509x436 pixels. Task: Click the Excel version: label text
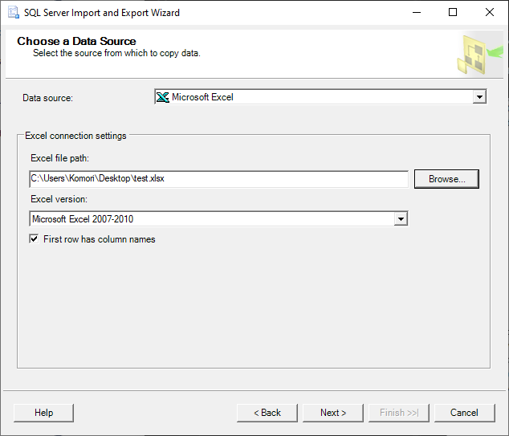tap(59, 198)
